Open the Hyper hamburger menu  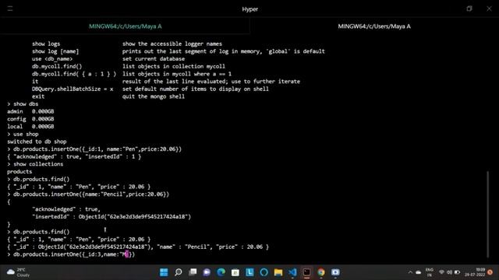tap(10, 9)
